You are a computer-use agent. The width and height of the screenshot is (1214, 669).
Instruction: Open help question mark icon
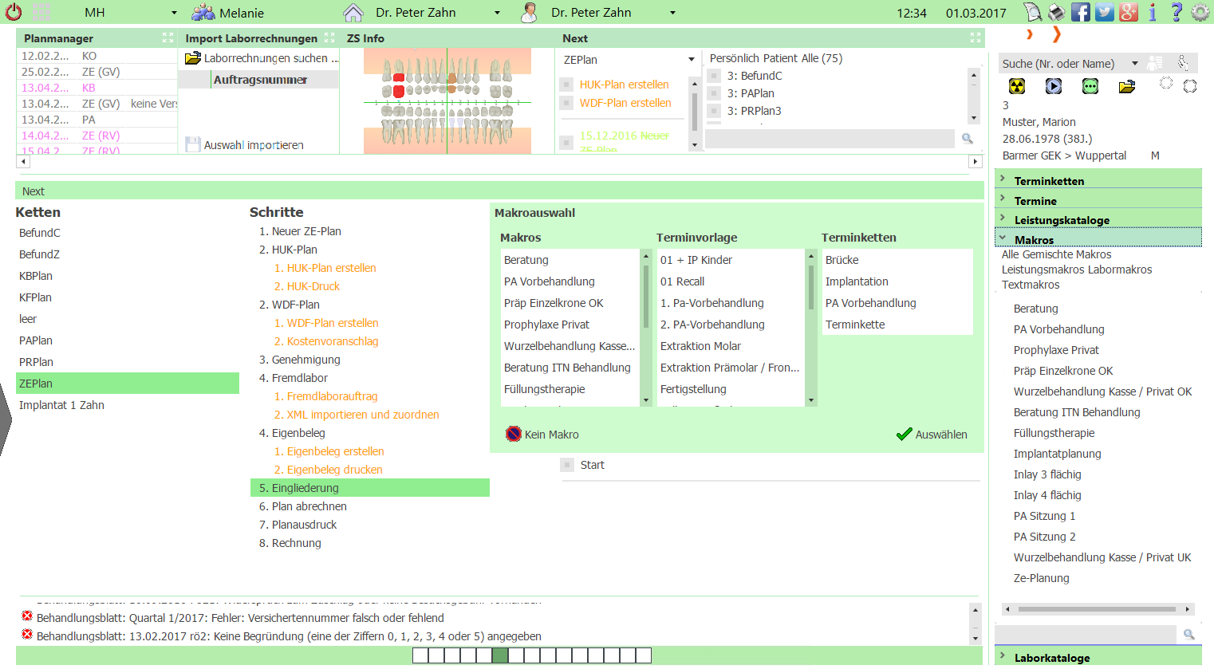[x=1177, y=12]
